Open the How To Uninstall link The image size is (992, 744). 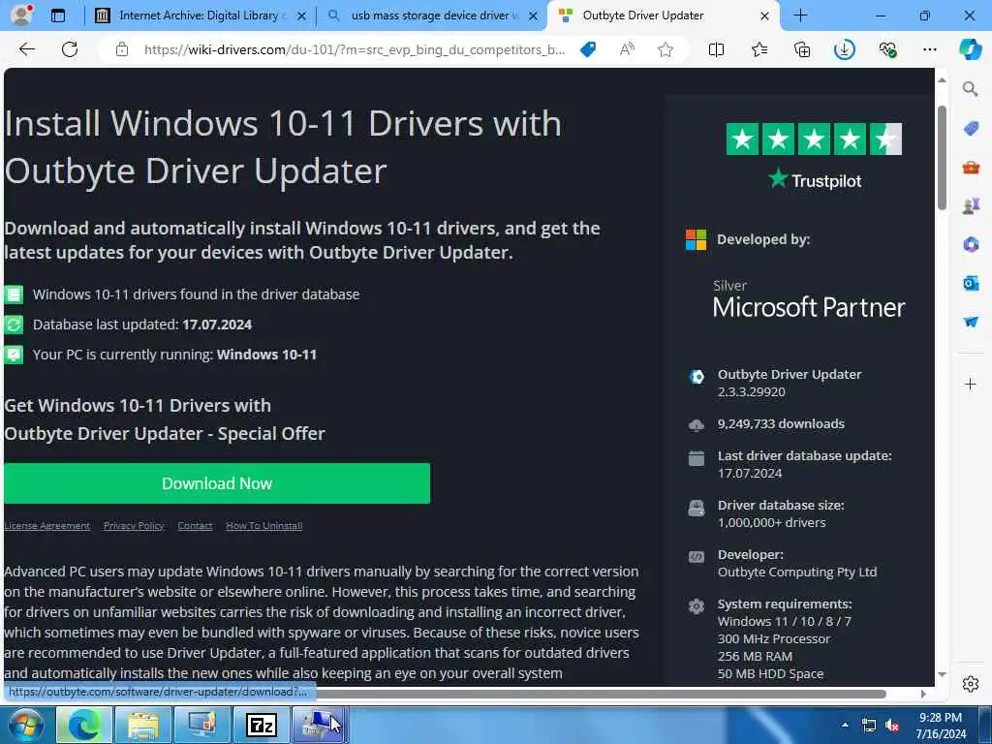click(263, 526)
